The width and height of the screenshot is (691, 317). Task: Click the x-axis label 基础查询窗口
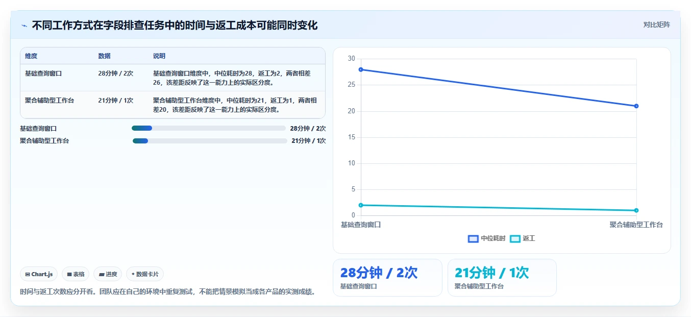pos(361,225)
